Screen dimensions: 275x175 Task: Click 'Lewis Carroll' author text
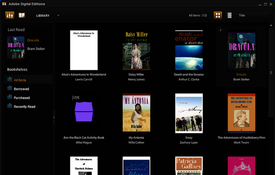coord(84,79)
